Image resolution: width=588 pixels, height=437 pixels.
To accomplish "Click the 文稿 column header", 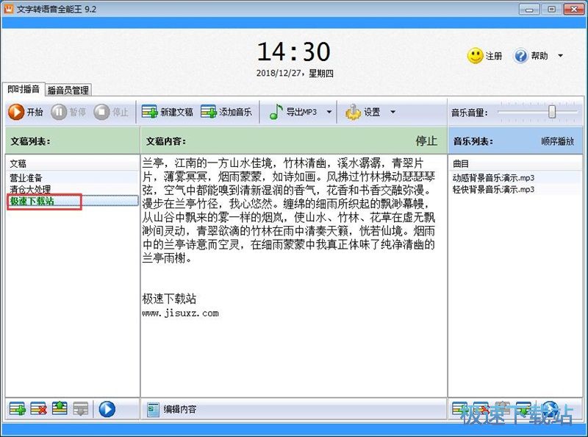I will (72, 163).
